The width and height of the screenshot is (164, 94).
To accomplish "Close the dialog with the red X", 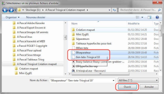I will (158, 2).
